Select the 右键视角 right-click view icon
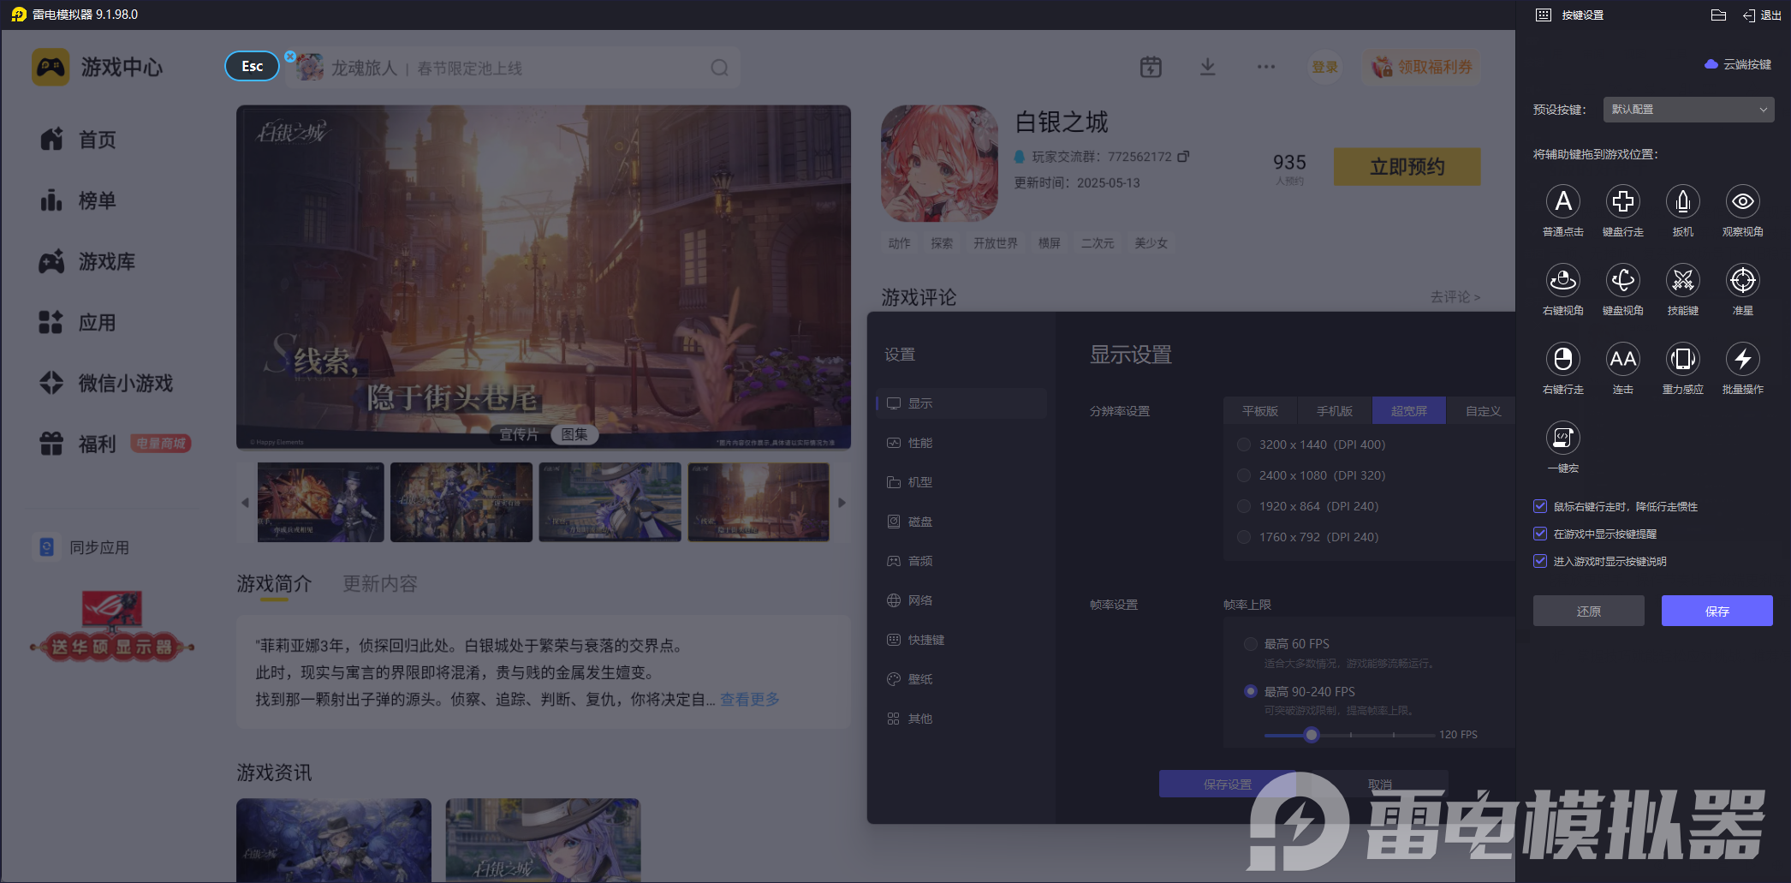Screen dimensions: 1791x883 pos(1562,281)
